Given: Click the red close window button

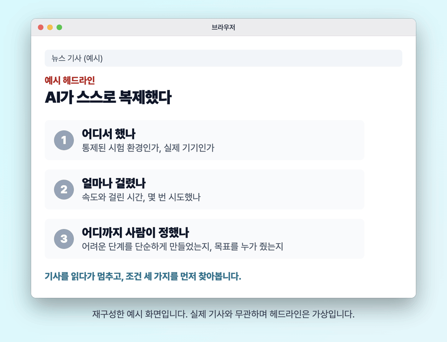Looking at the screenshot, I should coord(41,27).
